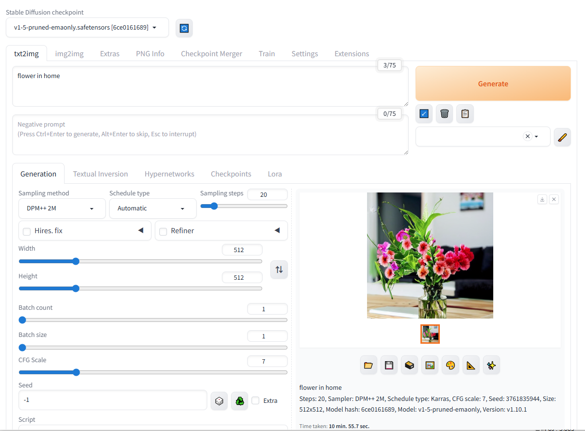This screenshot has height=431, width=585.
Task: Click the Height number field
Action: [x=242, y=277]
